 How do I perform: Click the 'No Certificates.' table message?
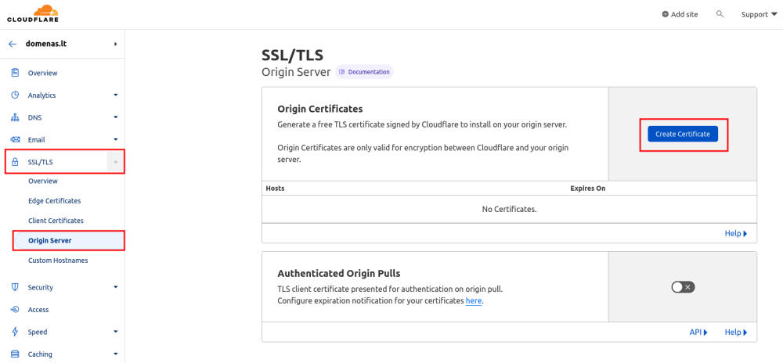click(x=509, y=209)
